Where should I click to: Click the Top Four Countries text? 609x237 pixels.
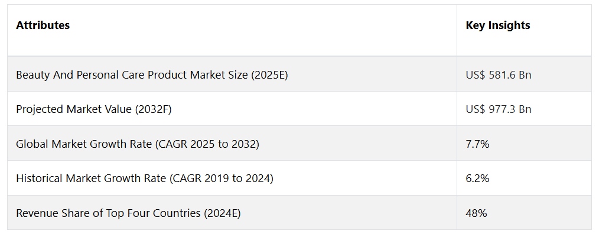coord(158,213)
